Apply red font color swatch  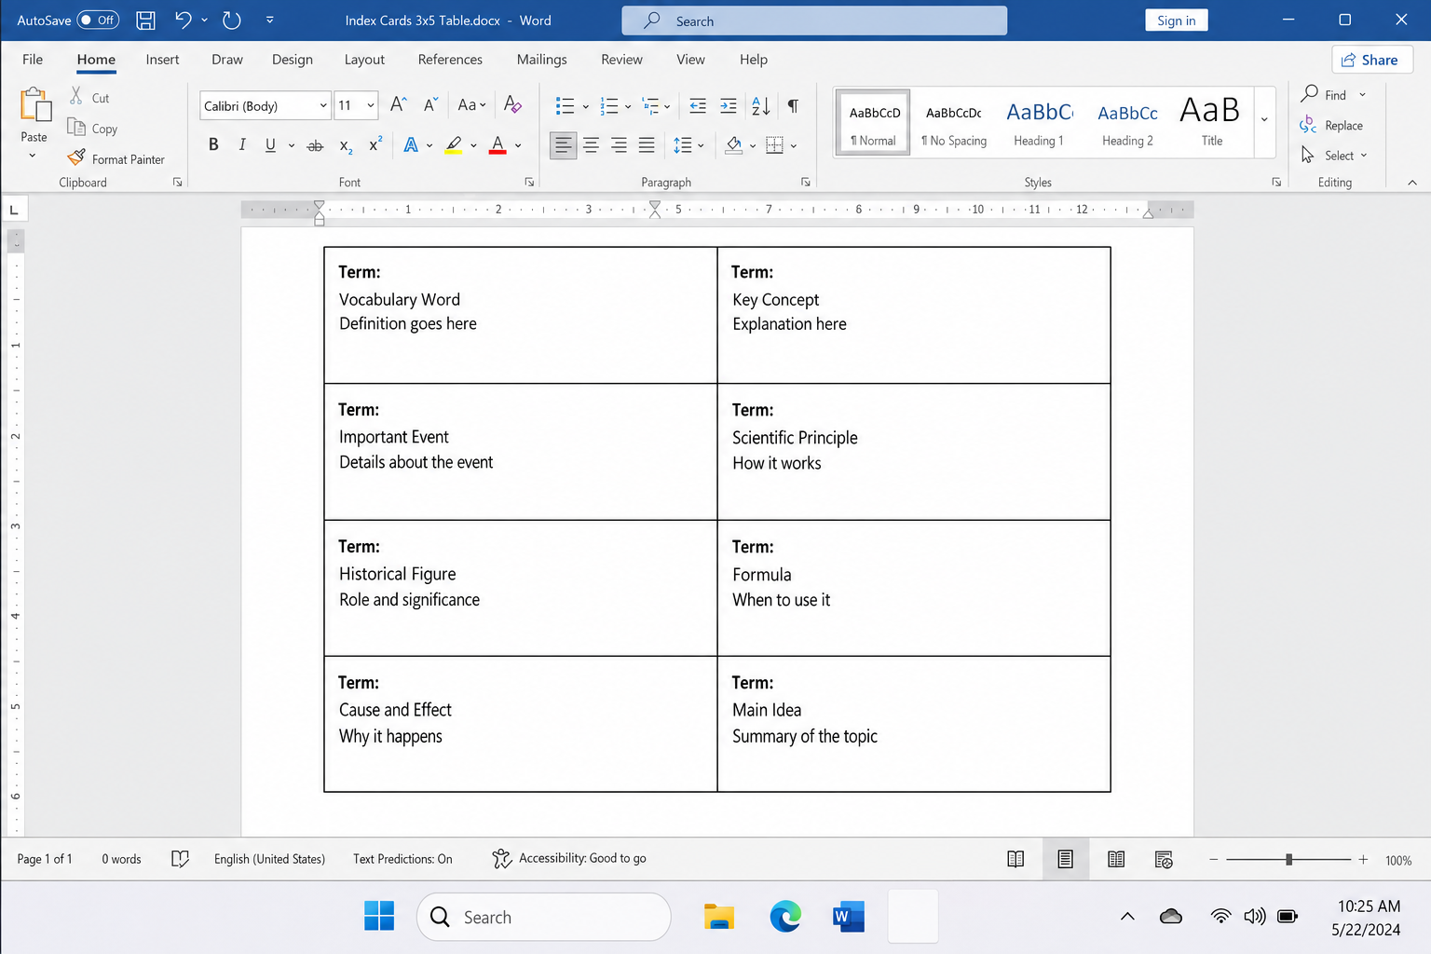[x=497, y=145]
